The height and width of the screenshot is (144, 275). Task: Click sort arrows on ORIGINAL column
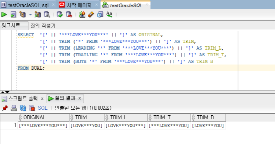click(20, 118)
